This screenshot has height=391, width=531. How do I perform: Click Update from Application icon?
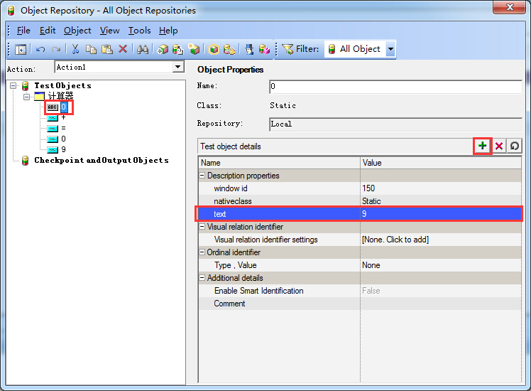(x=177, y=50)
